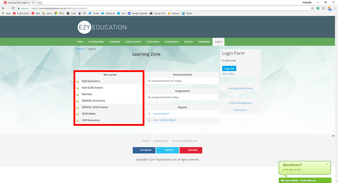338x183 pixels.
Task: Open the Grammarly extension icon
Action: [318, 8]
